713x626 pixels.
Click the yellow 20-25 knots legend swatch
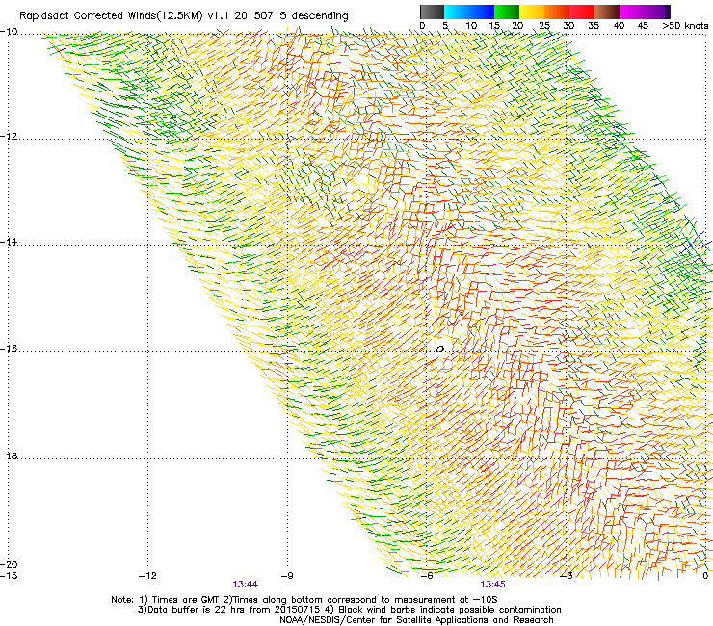tap(532, 12)
